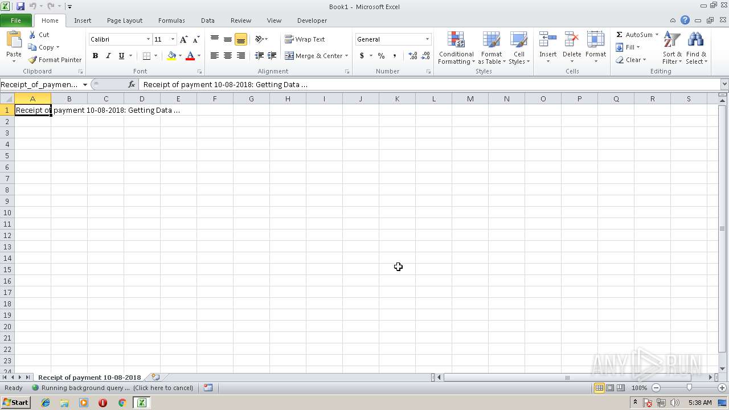Image resolution: width=729 pixels, height=410 pixels.
Task: Increase indent
Action: 272,56
